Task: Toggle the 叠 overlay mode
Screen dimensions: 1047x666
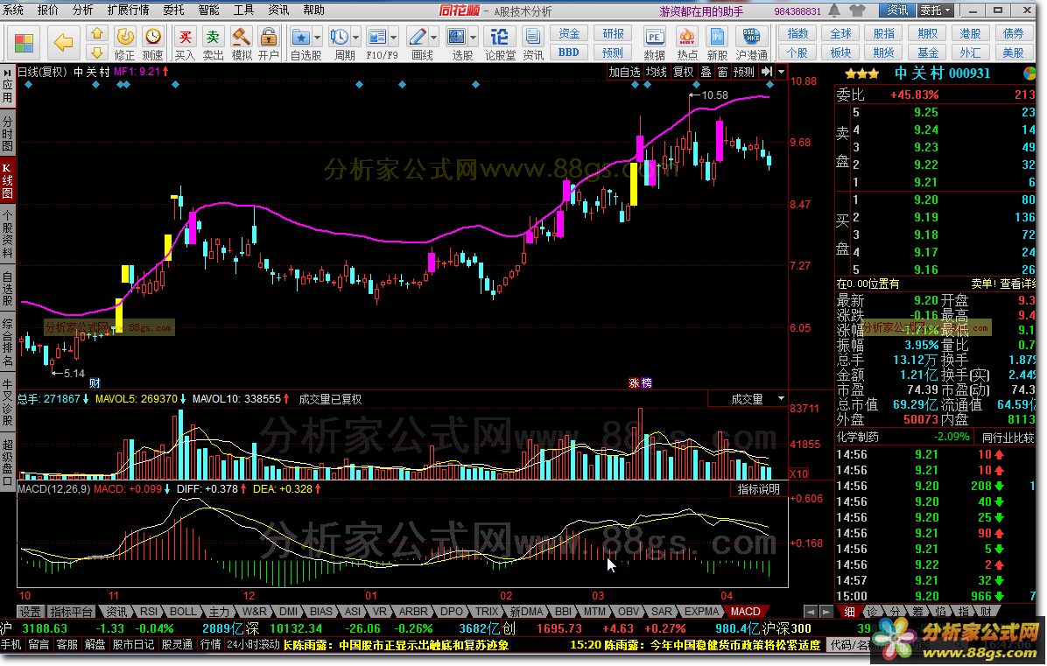Action: click(x=706, y=72)
